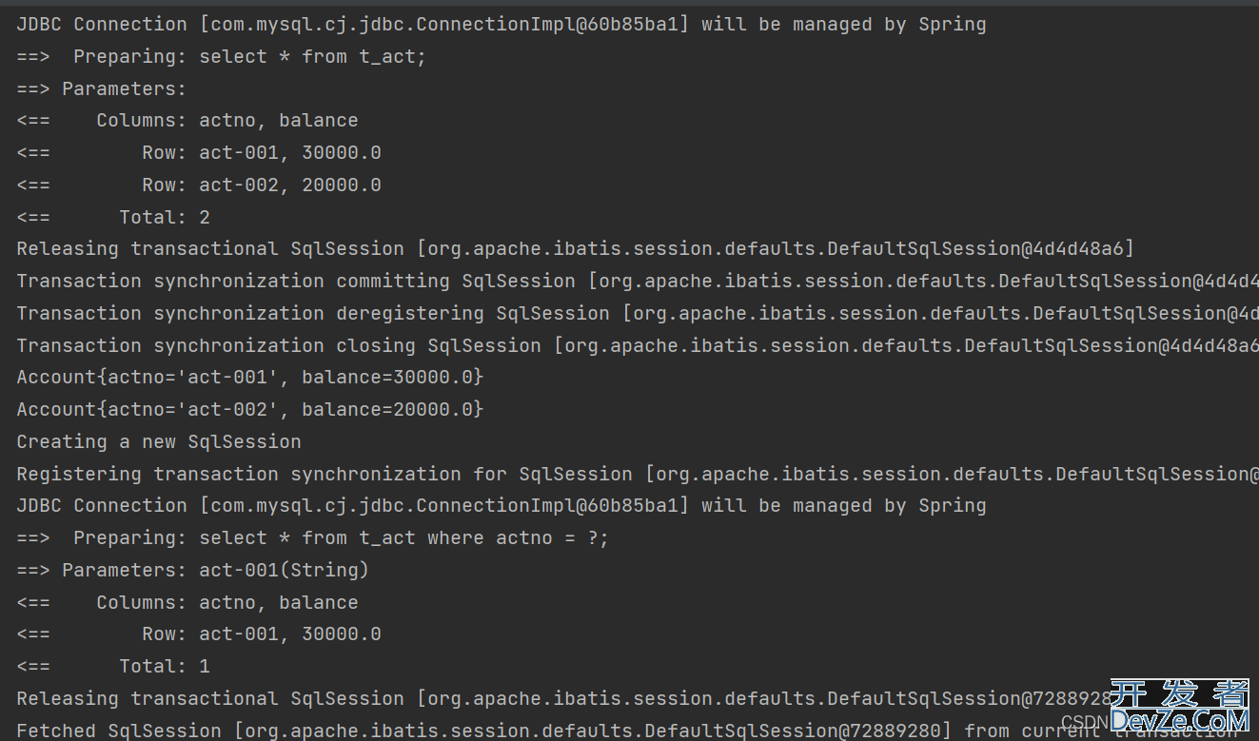
Task: Click the 'Total: 2' result line
Action: (113, 217)
